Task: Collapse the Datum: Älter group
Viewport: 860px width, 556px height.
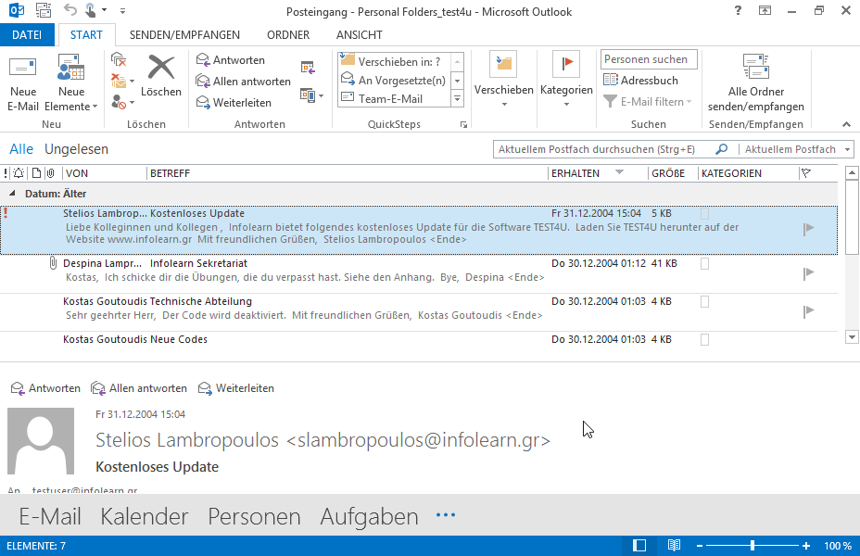Action: pos(12,193)
